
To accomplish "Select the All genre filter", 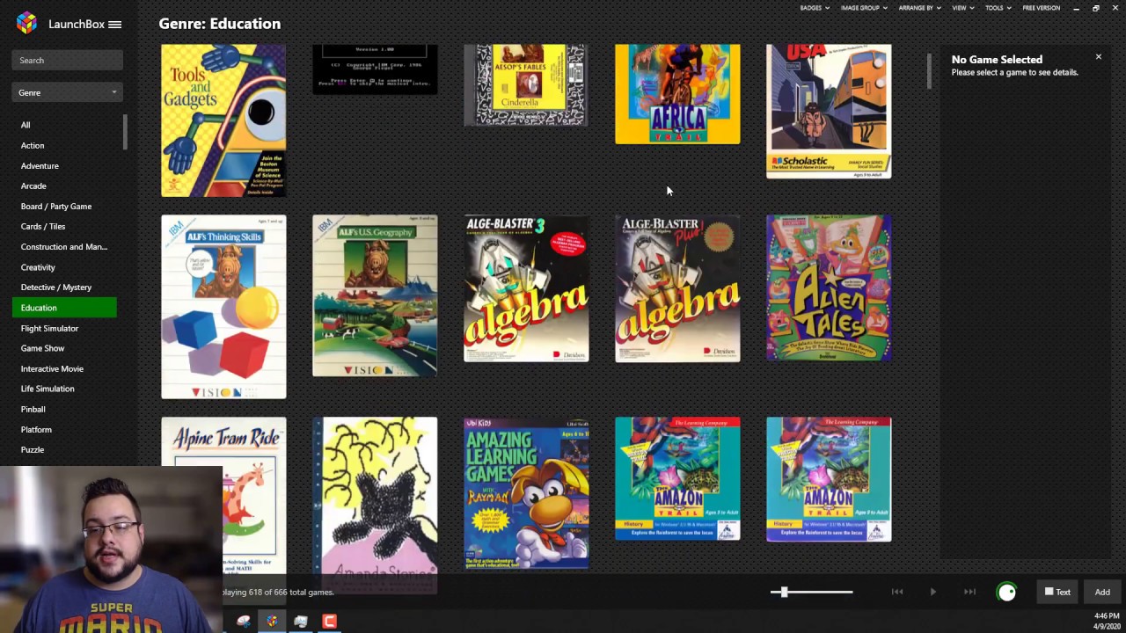I will coord(26,125).
